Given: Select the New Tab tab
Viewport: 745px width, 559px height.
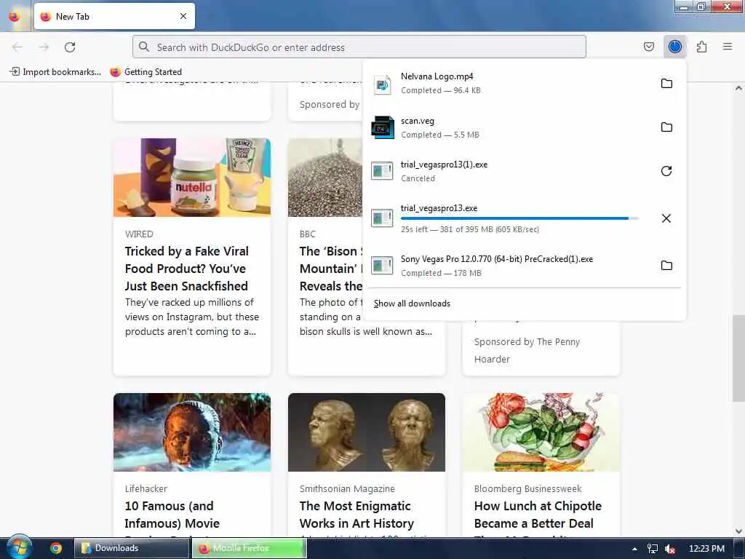Looking at the screenshot, I should (114, 16).
